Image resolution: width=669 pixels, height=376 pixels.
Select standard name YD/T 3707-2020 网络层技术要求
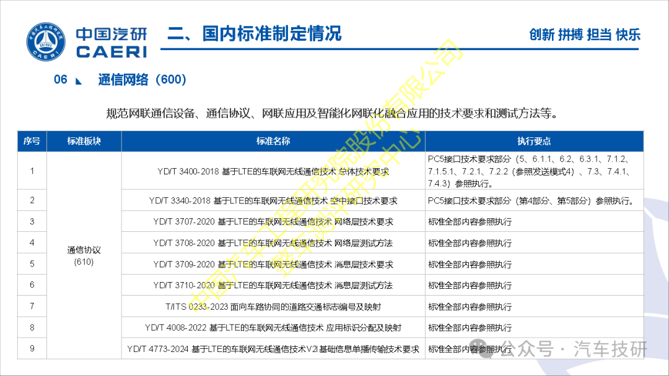(x=273, y=222)
